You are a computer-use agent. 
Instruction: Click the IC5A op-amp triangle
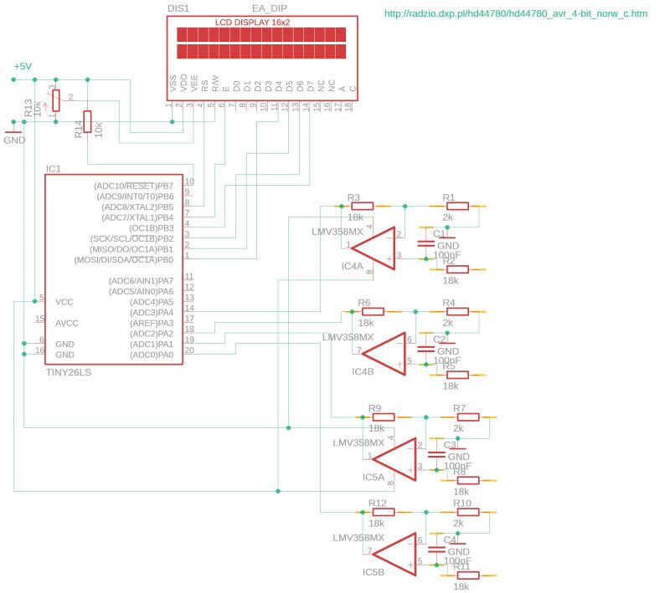point(394,458)
